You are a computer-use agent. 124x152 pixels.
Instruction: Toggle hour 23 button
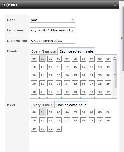coord(59,129)
